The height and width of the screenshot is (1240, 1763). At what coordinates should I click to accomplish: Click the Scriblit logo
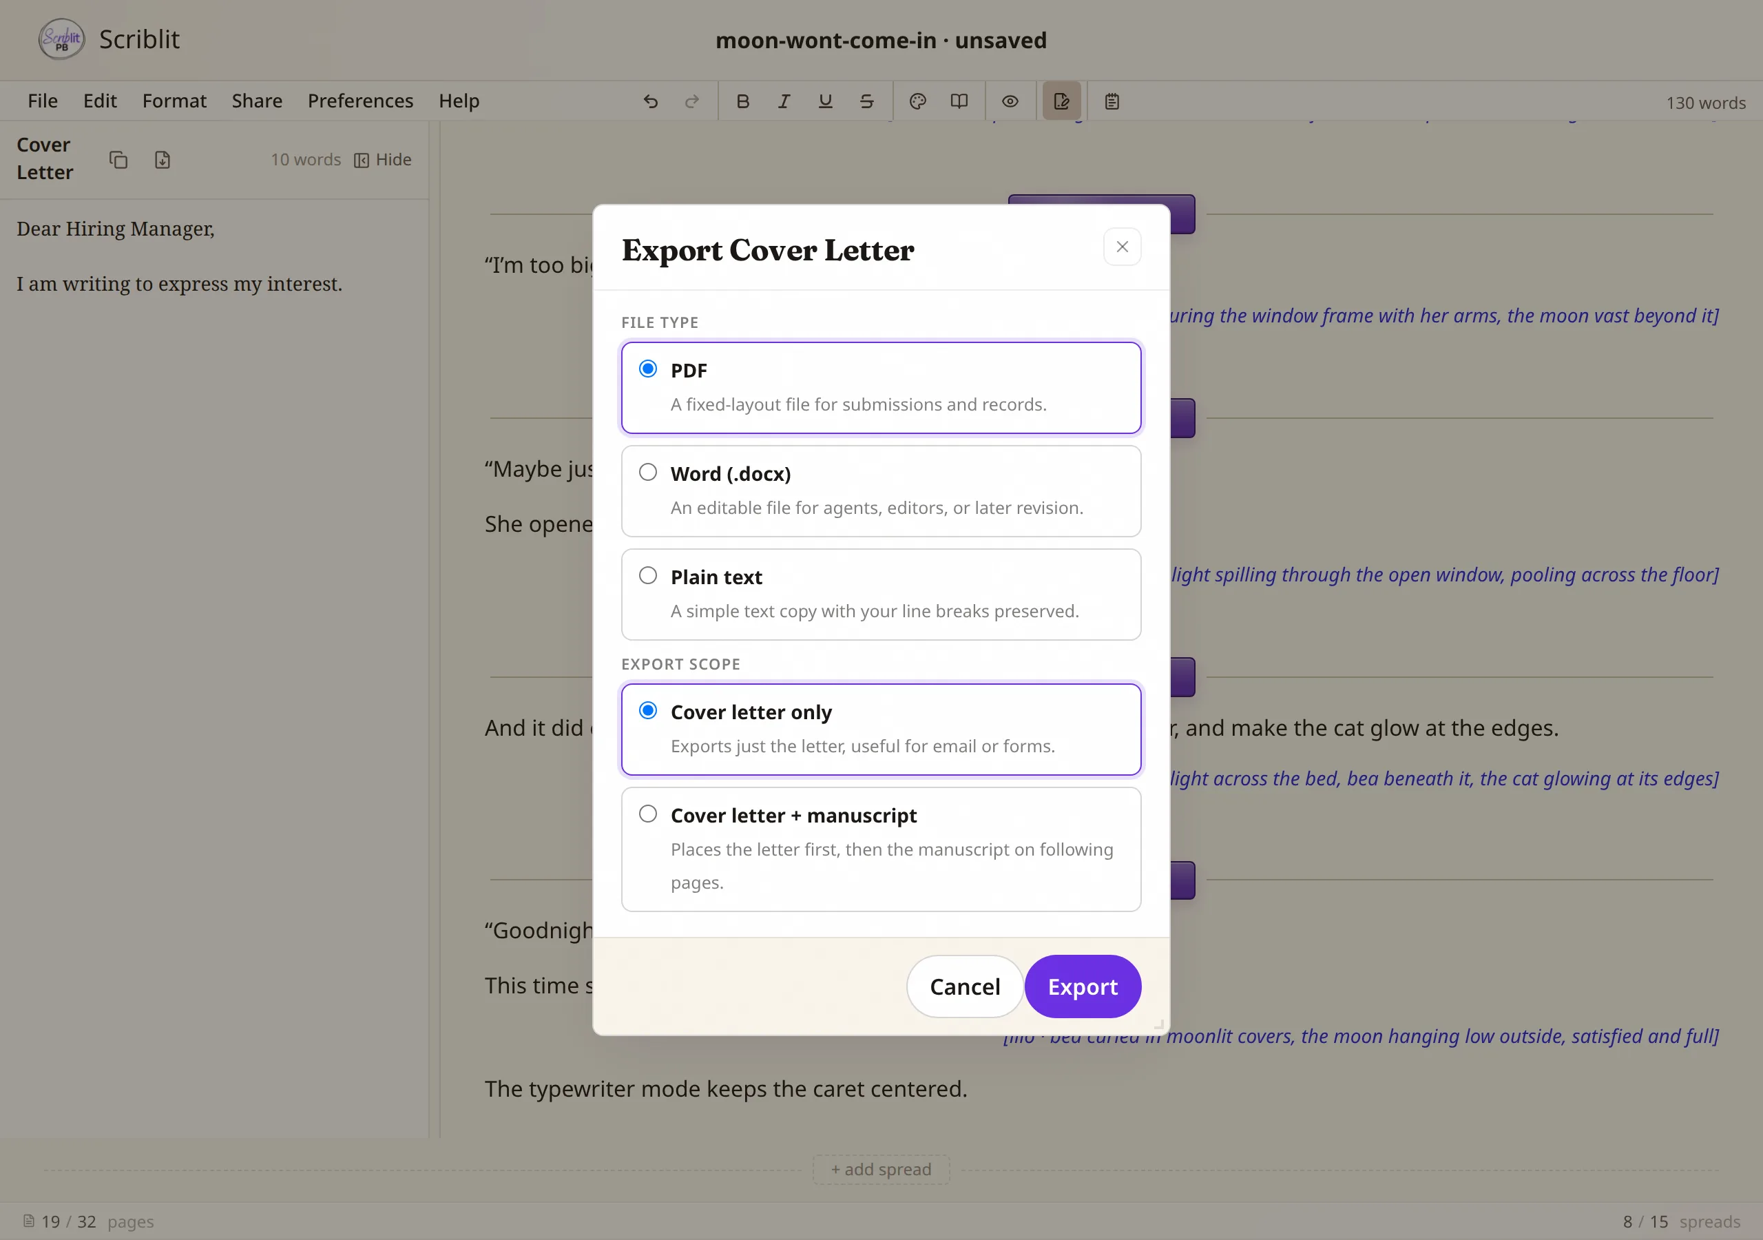click(x=61, y=39)
